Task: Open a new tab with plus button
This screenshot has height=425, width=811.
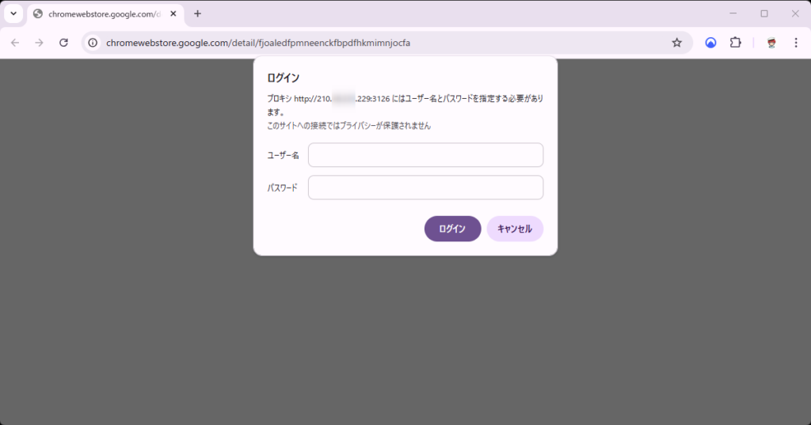Action: point(198,13)
